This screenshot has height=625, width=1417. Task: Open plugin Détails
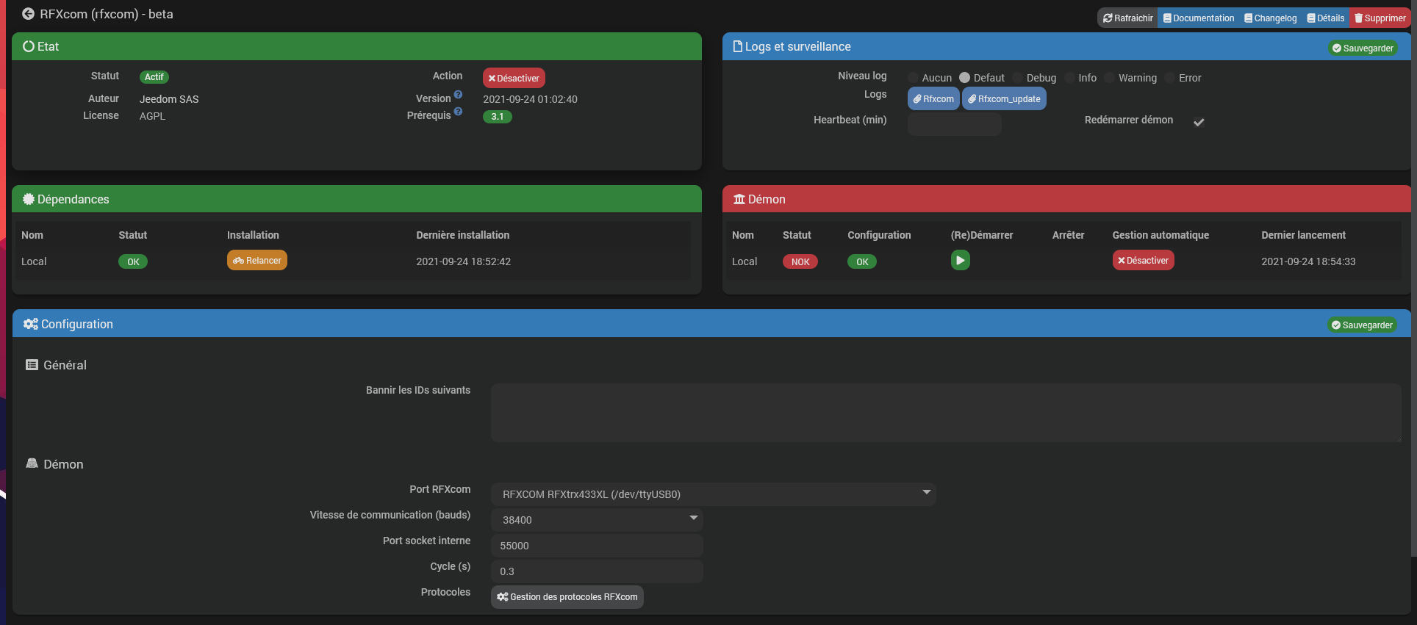point(1326,18)
